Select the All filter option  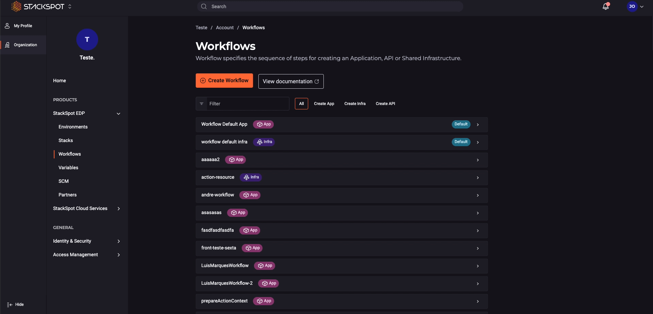[x=301, y=104]
